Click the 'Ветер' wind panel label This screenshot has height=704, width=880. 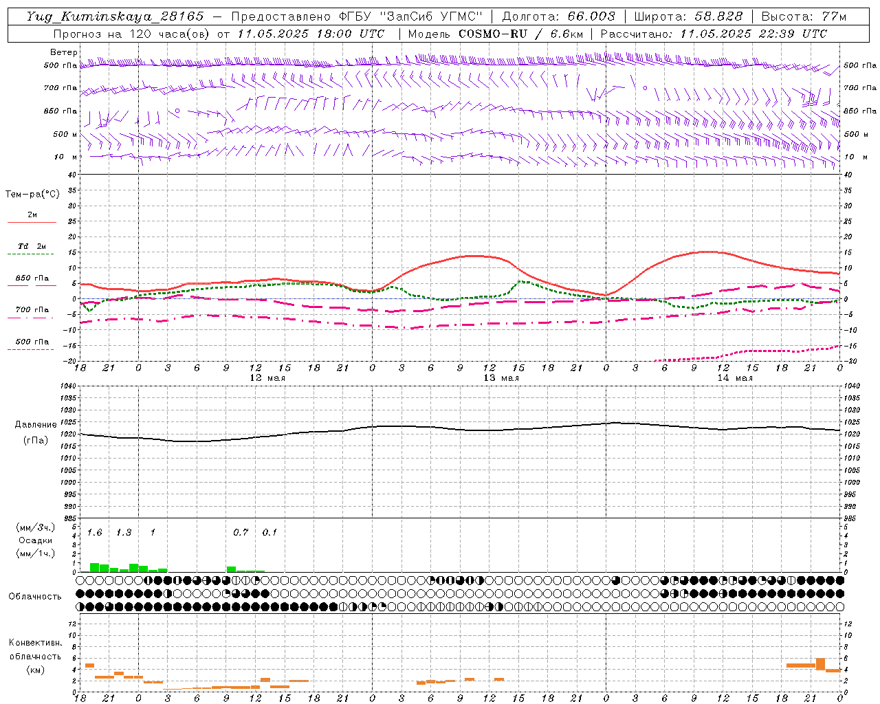(64, 52)
